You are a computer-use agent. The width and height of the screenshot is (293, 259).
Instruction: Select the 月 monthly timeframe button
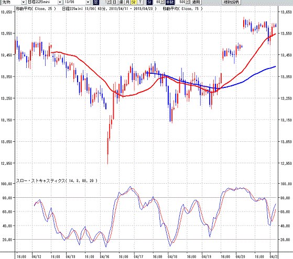(x=127, y=2)
